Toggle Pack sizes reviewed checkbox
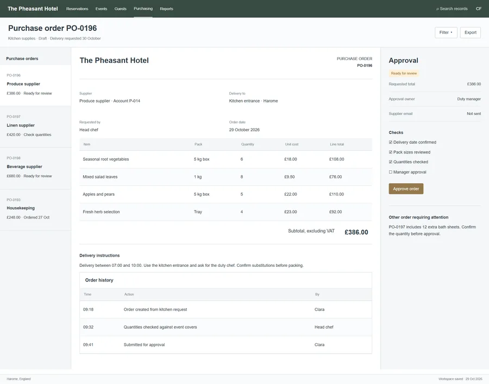This screenshot has height=384, width=489. (x=391, y=152)
